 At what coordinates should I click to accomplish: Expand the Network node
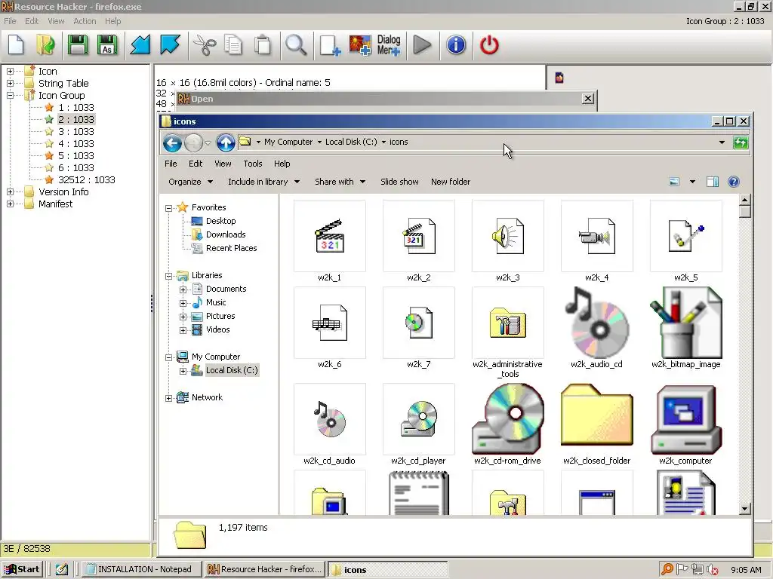coord(168,398)
